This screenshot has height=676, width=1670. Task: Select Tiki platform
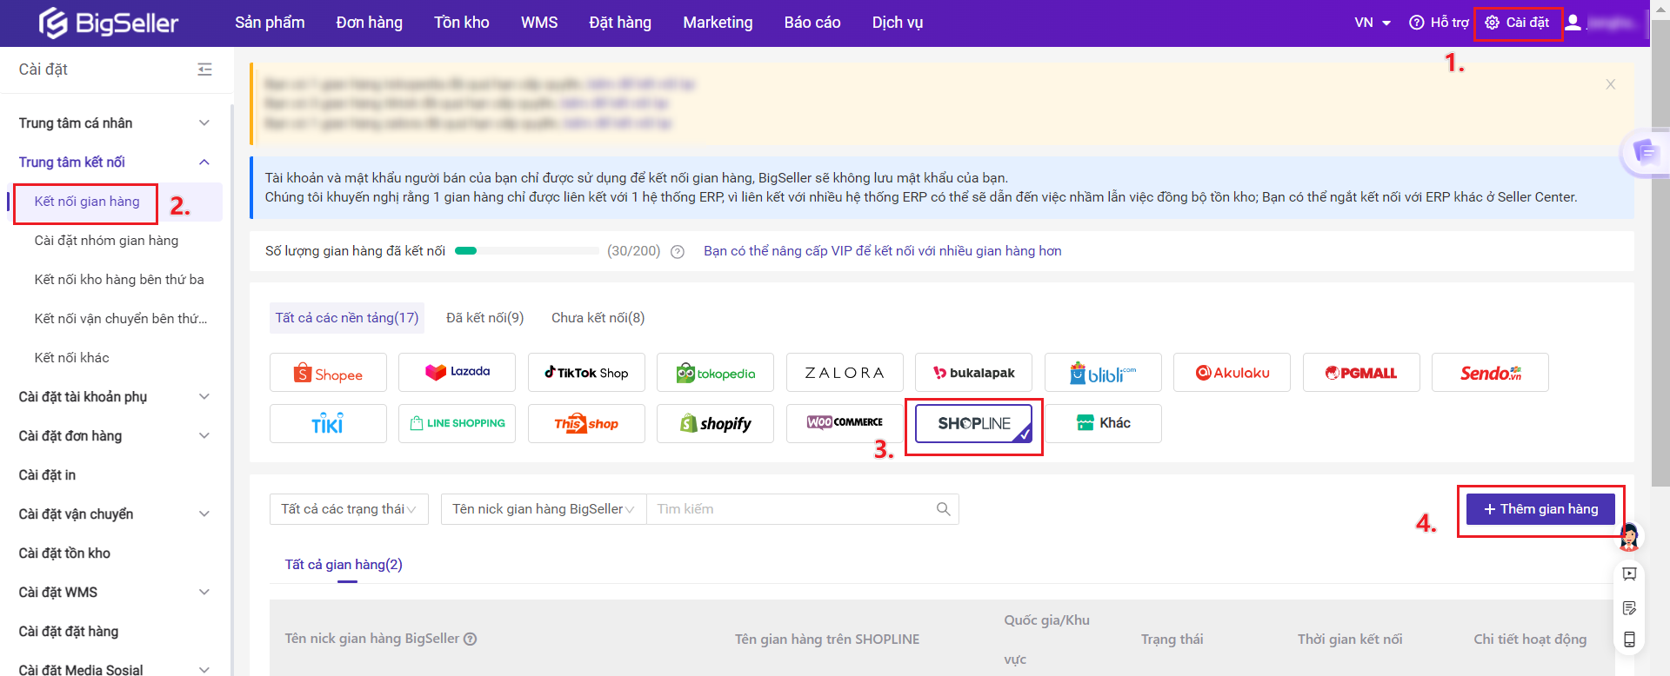pos(328,424)
